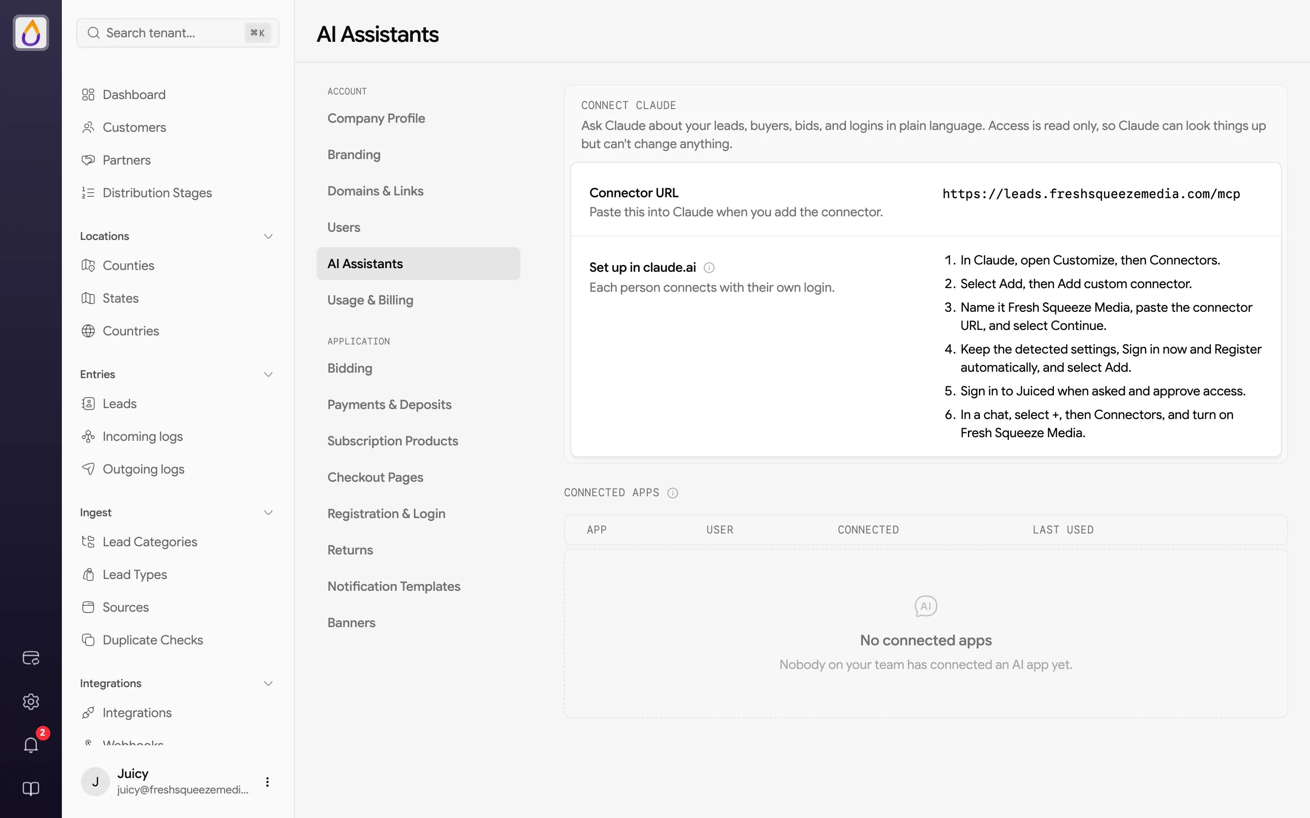Go to Payments & Deposits settings
Image resolution: width=1310 pixels, height=818 pixels.
418,404
